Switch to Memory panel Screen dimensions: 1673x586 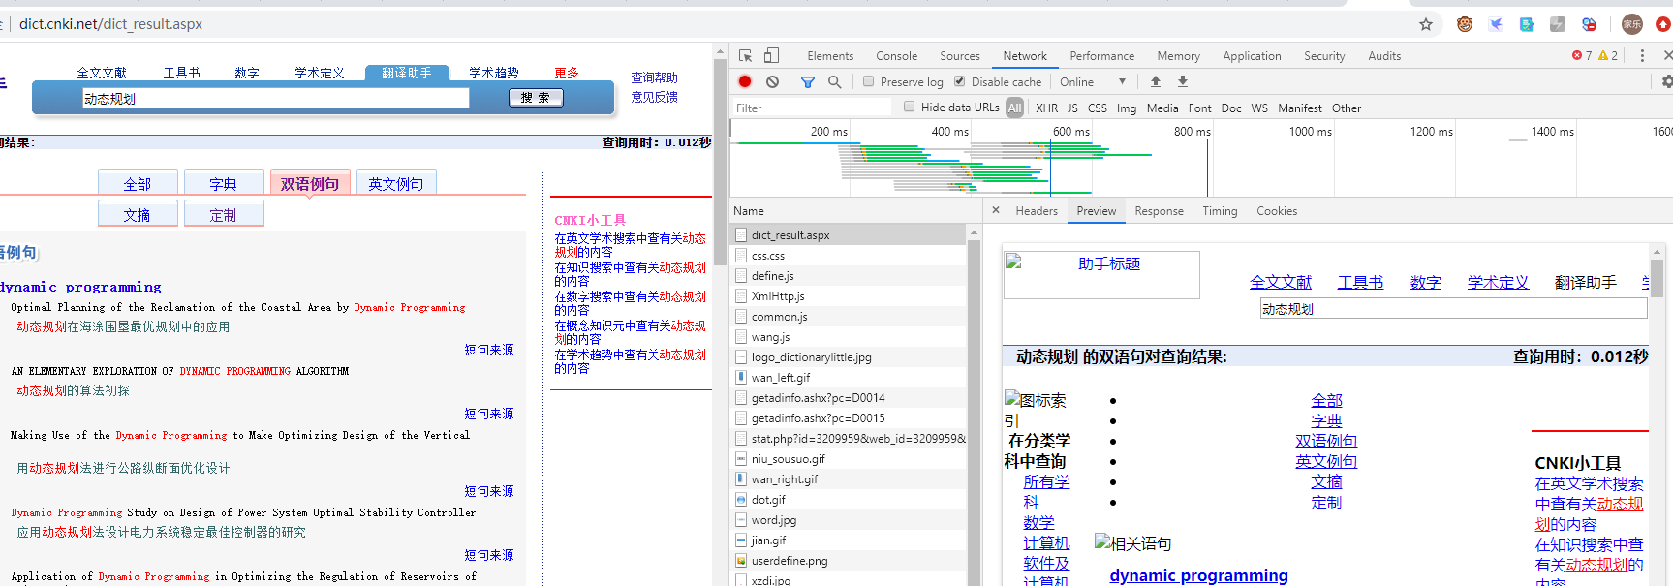pos(1178,56)
